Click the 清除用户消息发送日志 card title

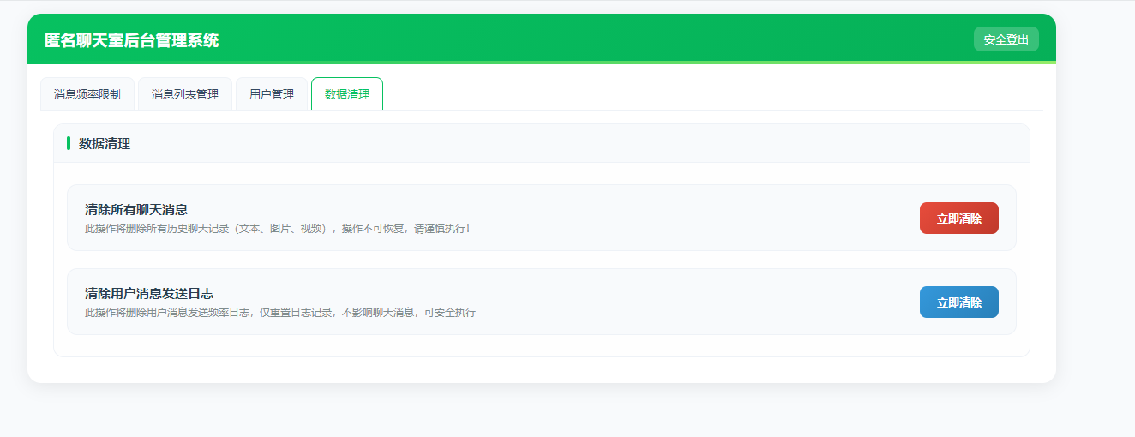[x=149, y=293]
